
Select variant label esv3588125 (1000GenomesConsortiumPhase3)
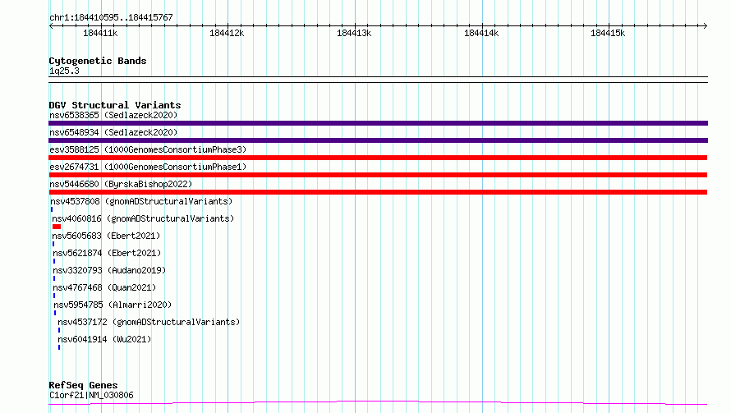[148, 149]
